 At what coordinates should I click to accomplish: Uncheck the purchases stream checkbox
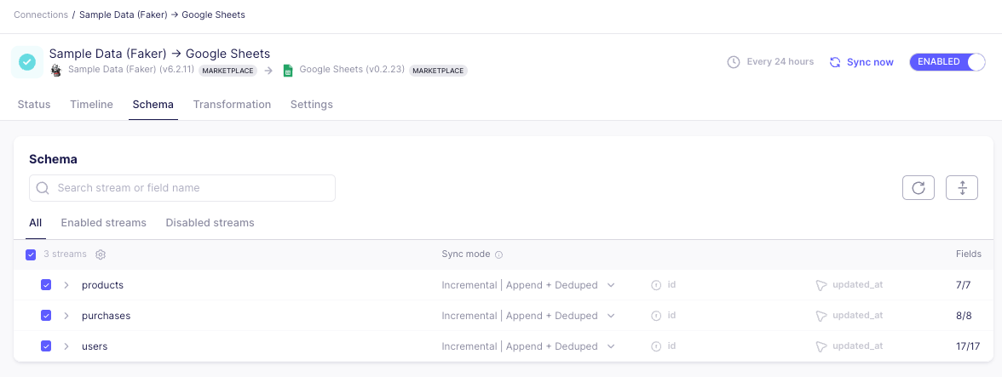click(46, 316)
